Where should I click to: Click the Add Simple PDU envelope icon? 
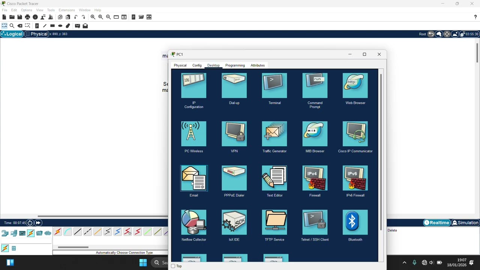pyautogui.click(x=77, y=26)
